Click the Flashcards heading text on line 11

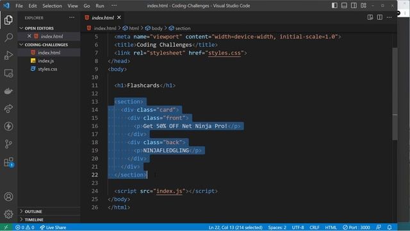pos(143,85)
